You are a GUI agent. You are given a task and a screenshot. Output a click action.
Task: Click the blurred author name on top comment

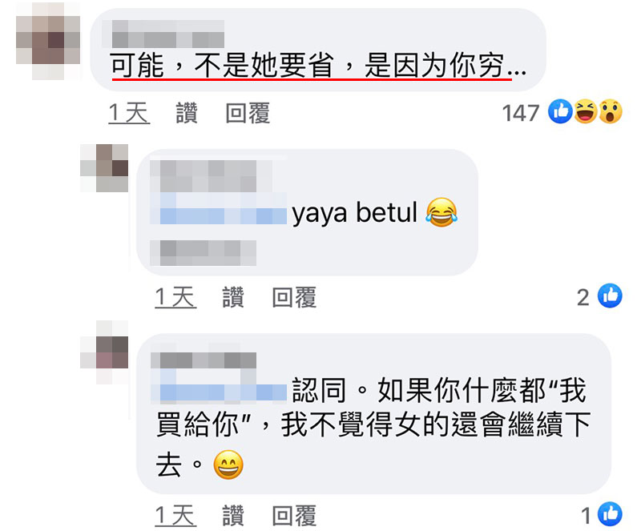[167, 34]
